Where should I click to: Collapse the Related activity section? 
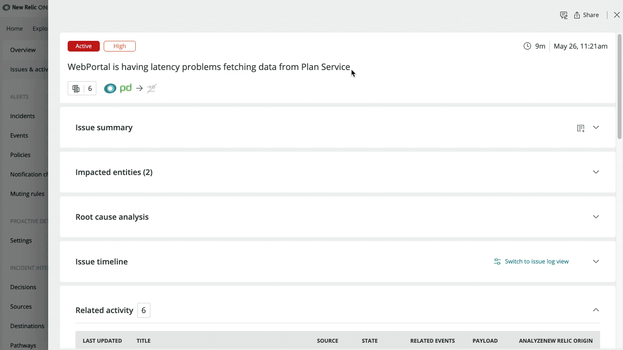pos(596,310)
